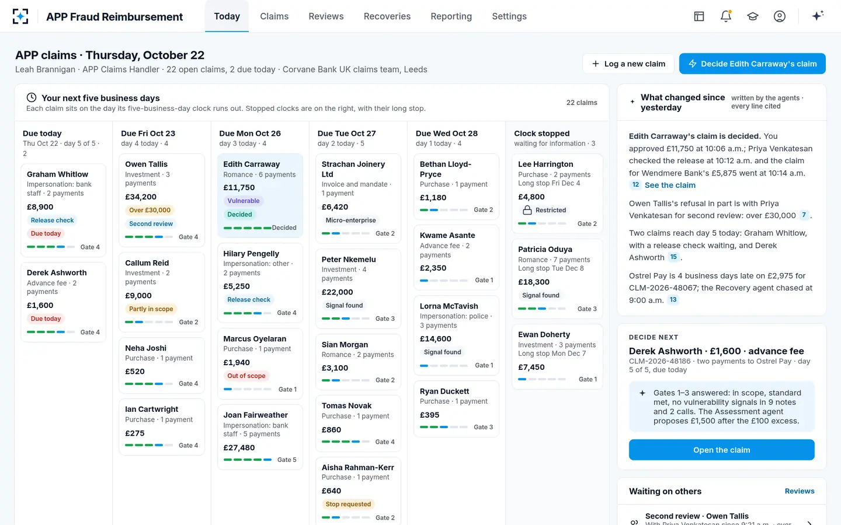Click the Micro-enterprise tag on Strachan Joinery
This screenshot has width=841, height=525.
(x=350, y=220)
